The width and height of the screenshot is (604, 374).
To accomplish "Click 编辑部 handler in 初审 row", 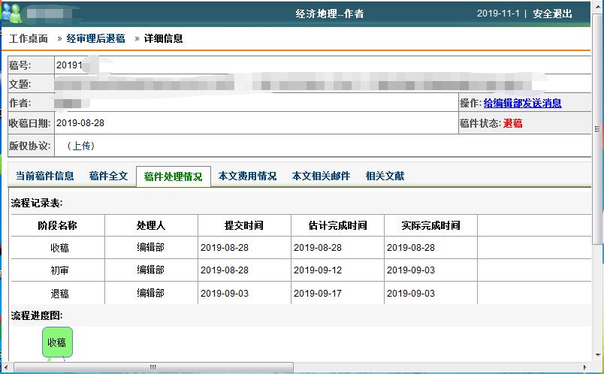I will tap(150, 270).
